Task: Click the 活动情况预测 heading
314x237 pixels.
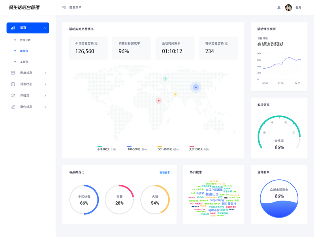Action: [x=266, y=29]
